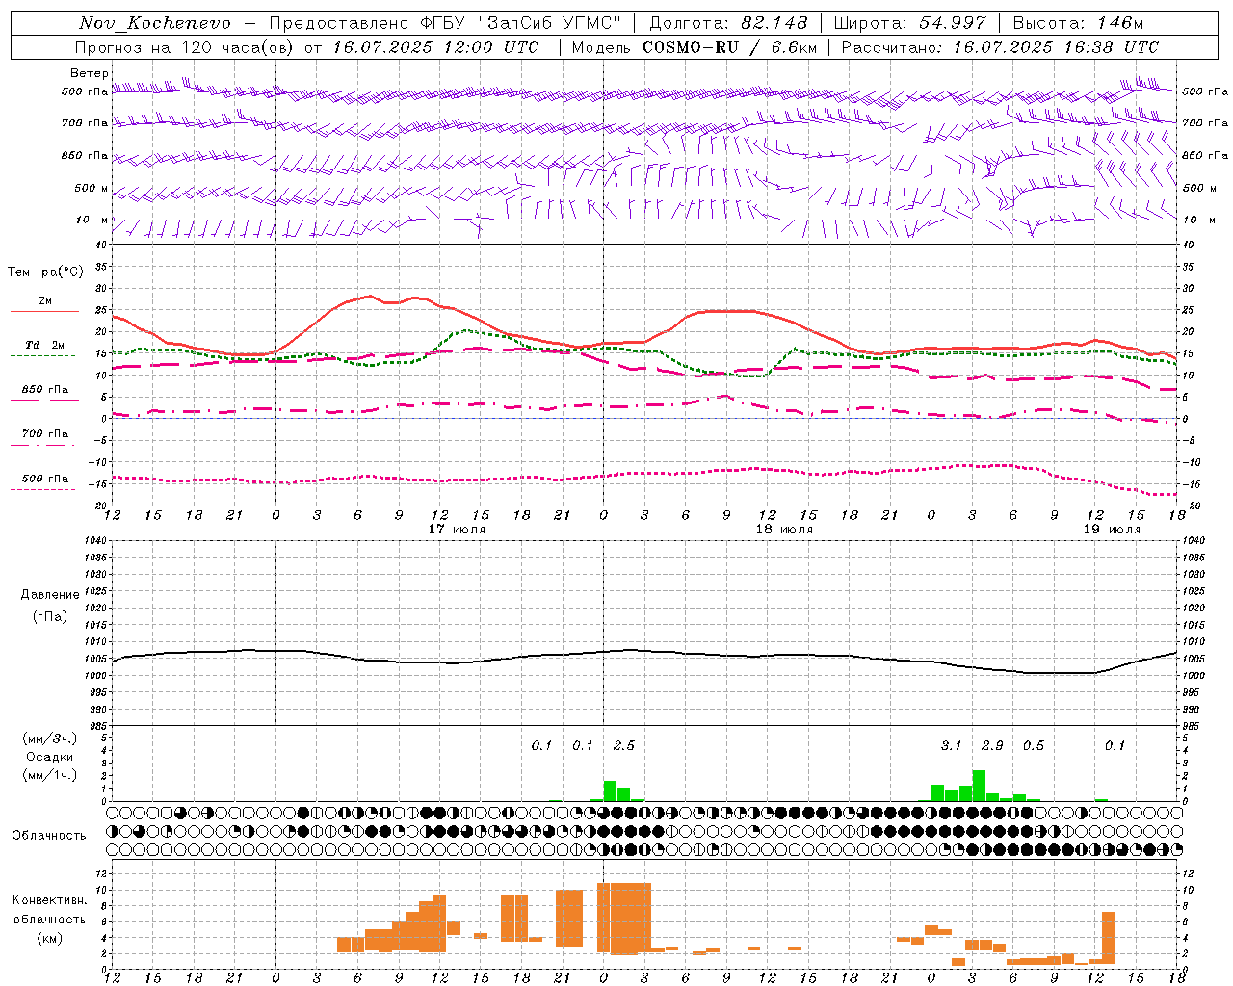Click the 0.5 precipitation total
Screen dimensions: 1233x986
[1034, 745]
